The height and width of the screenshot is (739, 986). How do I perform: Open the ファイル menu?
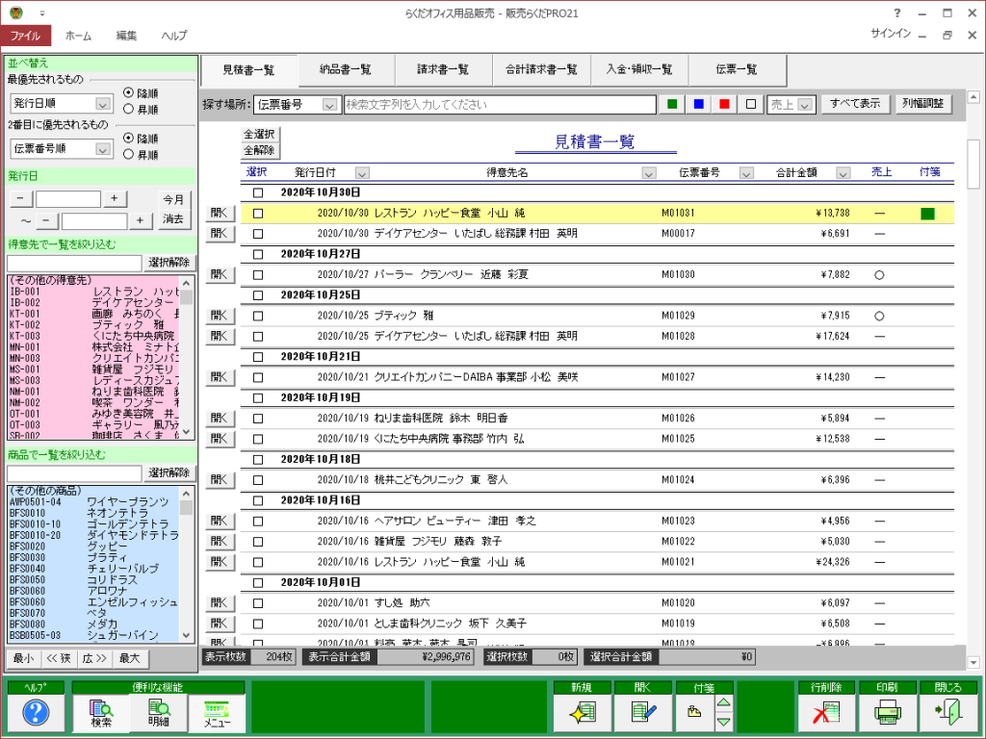25,36
